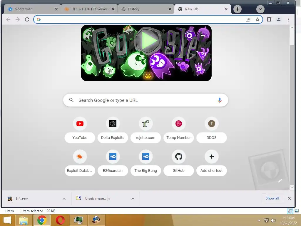Open File Explorer from the taskbar
The width and height of the screenshot is (301, 226).
[24, 220]
